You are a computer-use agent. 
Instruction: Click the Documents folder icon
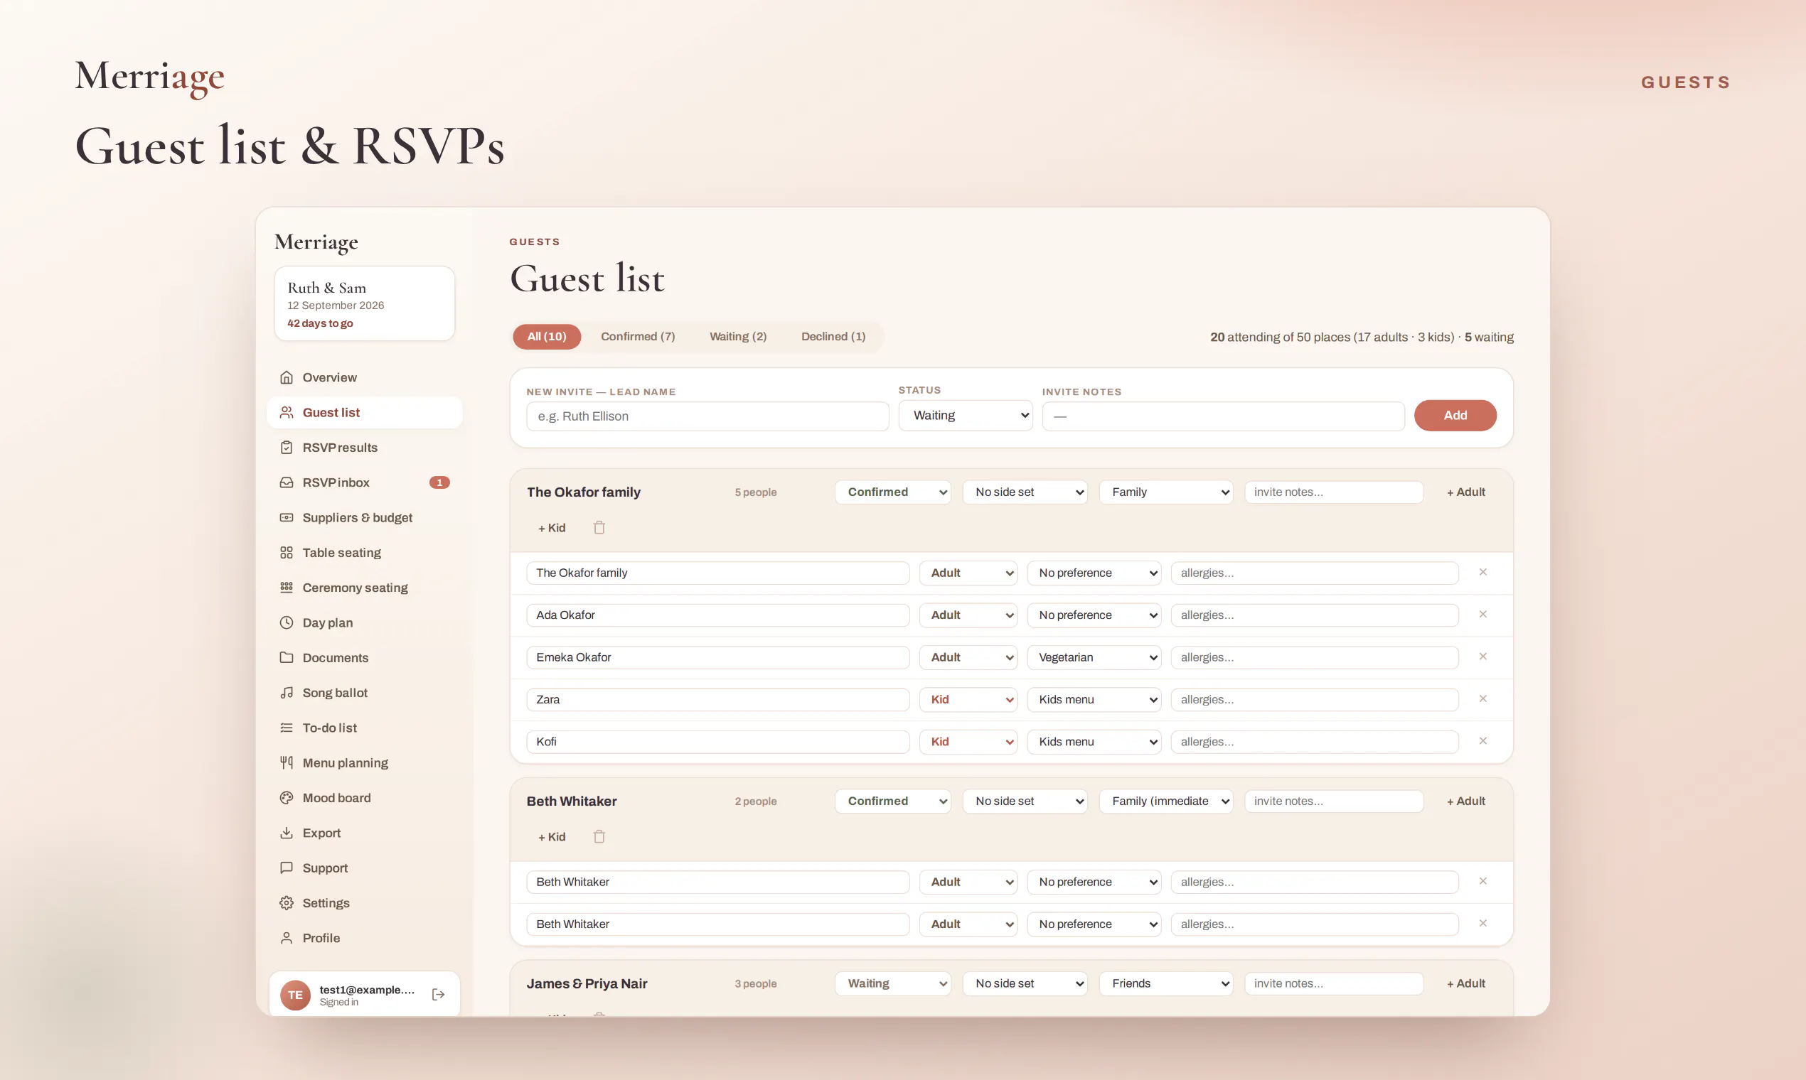[x=287, y=658]
